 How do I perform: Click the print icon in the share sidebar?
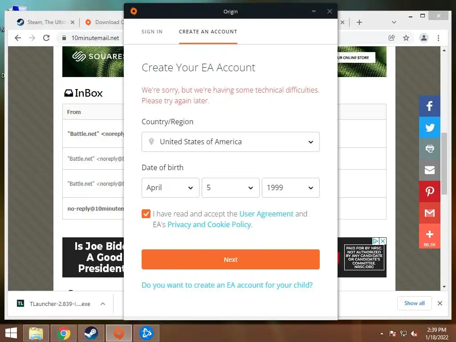click(x=430, y=149)
